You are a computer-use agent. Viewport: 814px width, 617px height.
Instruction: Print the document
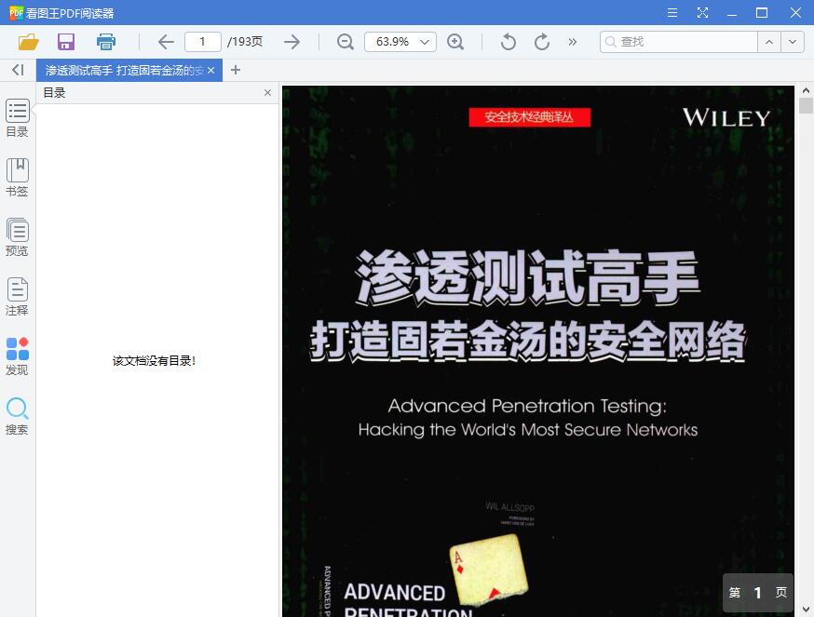tap(105, 42)
